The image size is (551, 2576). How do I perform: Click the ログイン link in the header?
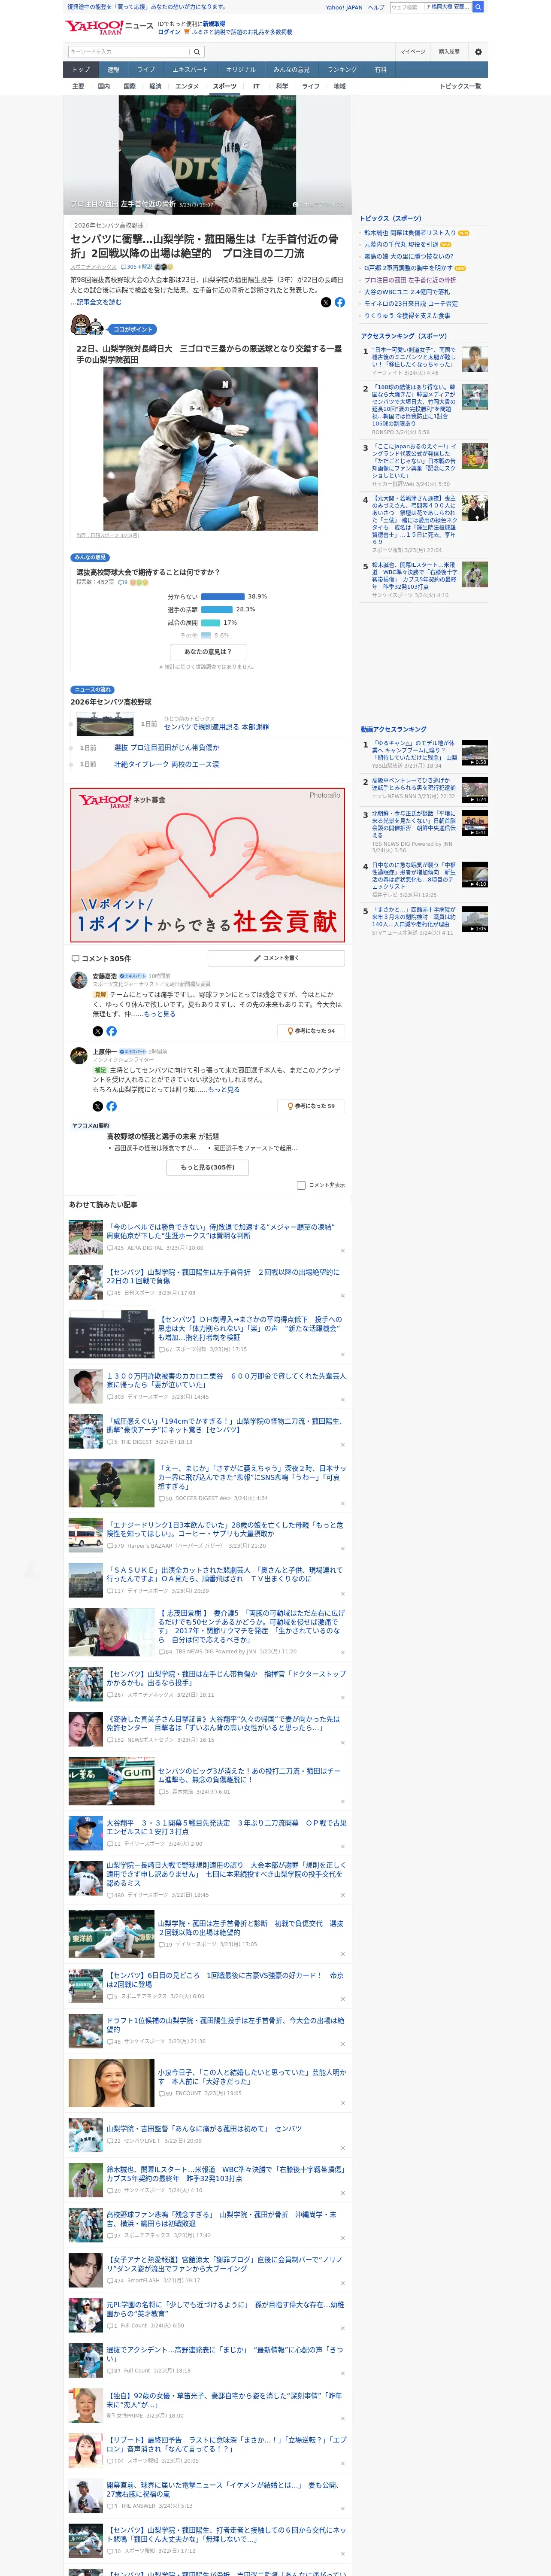[x=169, y=32]
